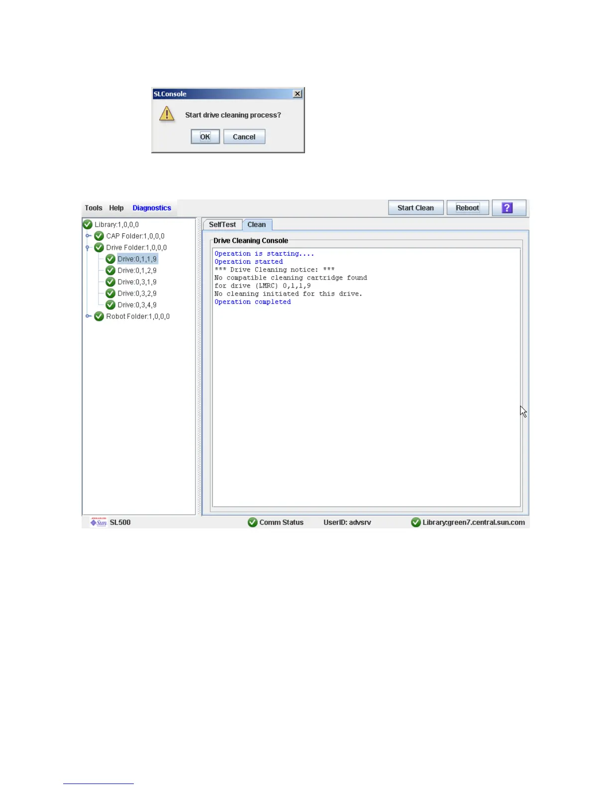Click 'for drive (LMRC) 0,1,1,9' line
The width and height of the screenshot is (609, 788).
pos(263,286)
